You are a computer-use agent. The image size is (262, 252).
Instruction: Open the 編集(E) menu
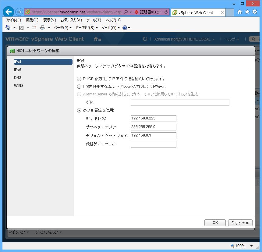32,20
